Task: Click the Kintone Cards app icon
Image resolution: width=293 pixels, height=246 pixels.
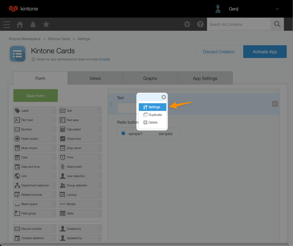Action: pos(18,54)
